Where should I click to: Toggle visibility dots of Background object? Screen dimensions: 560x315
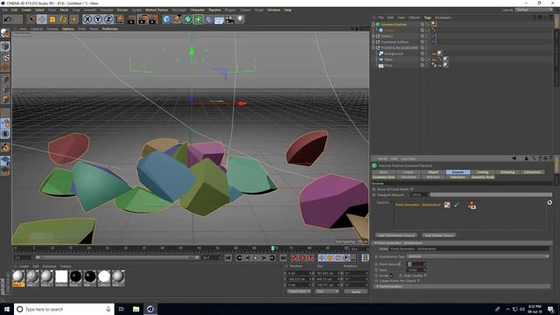pyautogui.click(x=426, y=53)
